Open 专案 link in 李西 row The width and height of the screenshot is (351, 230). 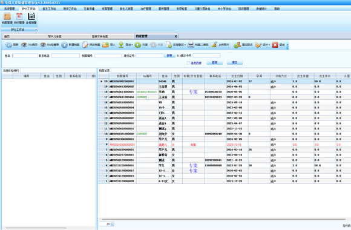tap(193, 92)
